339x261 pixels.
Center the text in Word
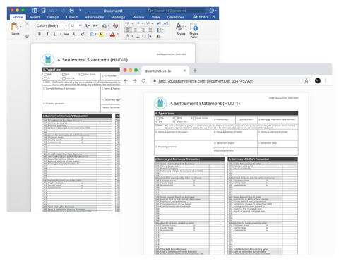tap(136, 30)
